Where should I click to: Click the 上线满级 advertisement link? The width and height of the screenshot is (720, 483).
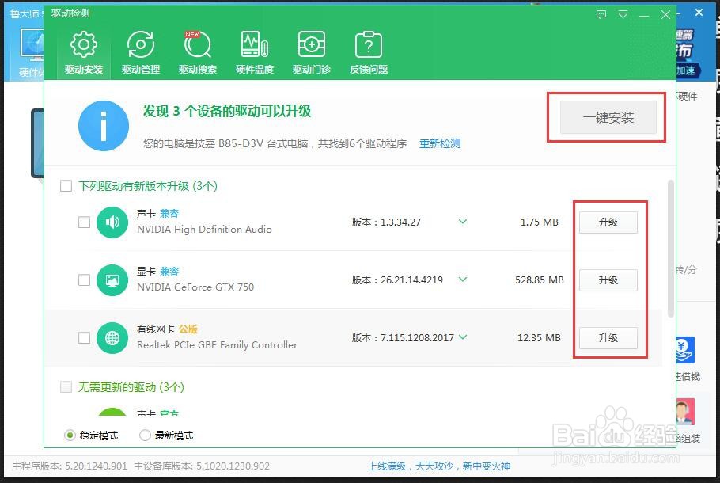point(439,466)
